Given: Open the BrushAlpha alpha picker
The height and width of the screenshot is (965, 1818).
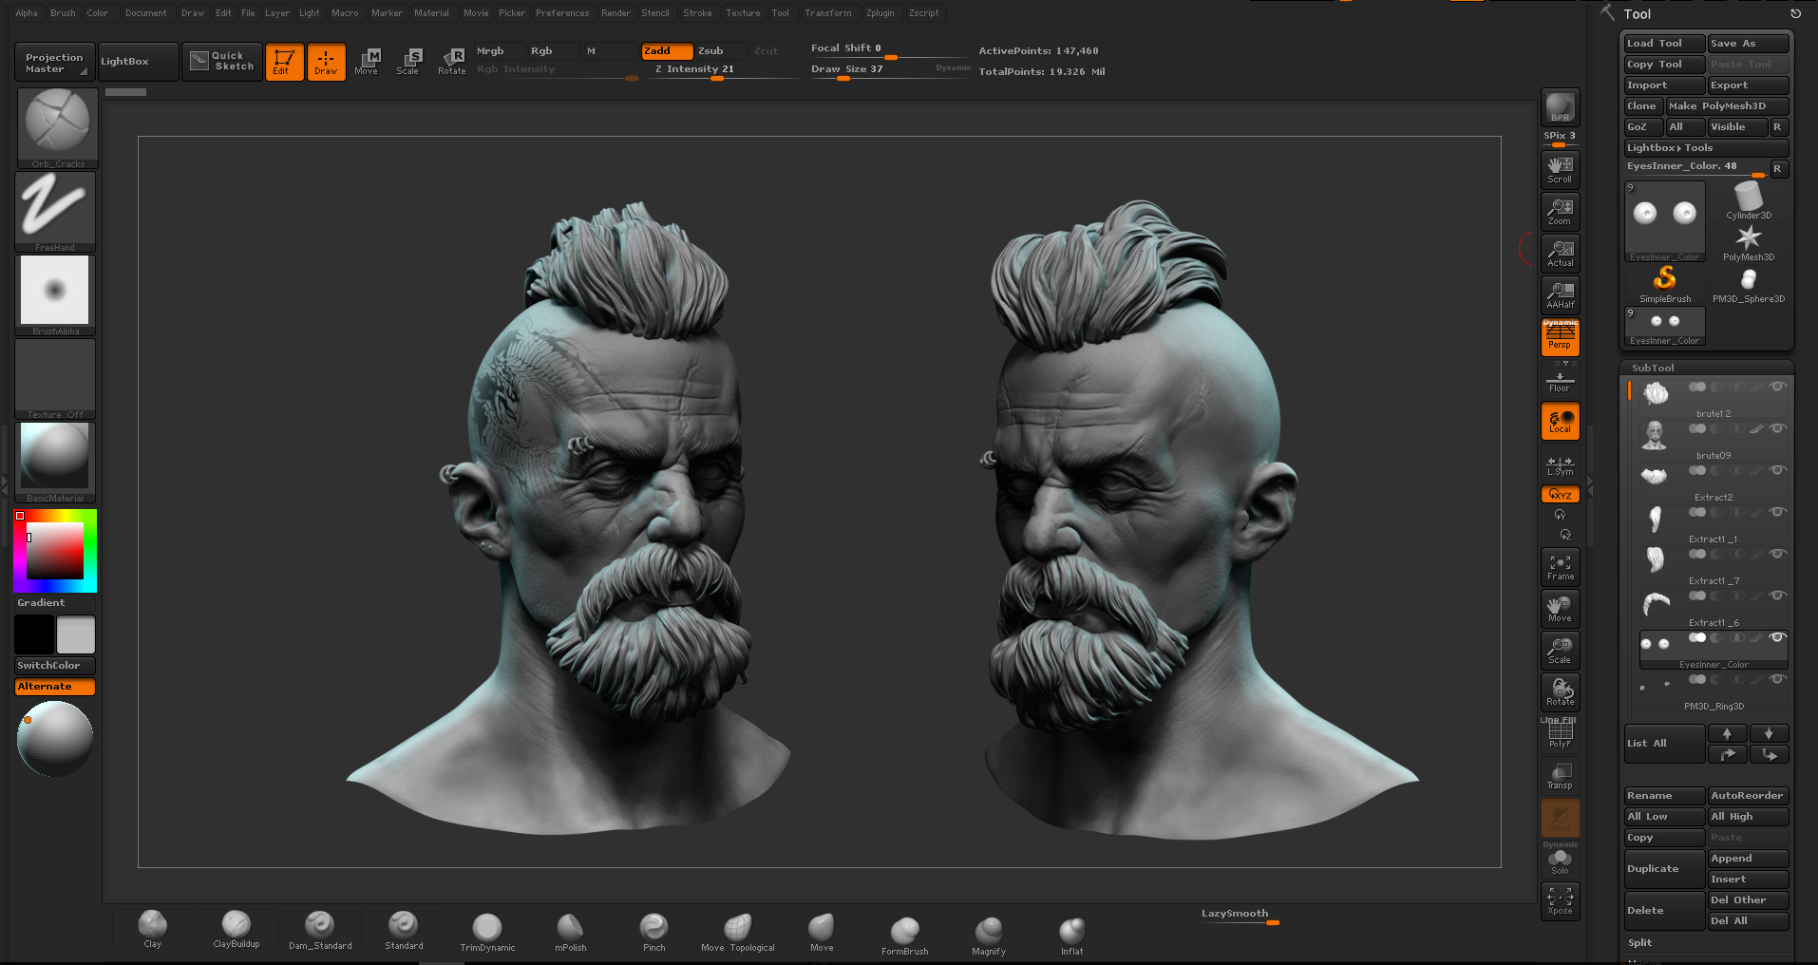Looking at the screenshot, I should click(55, 295).
